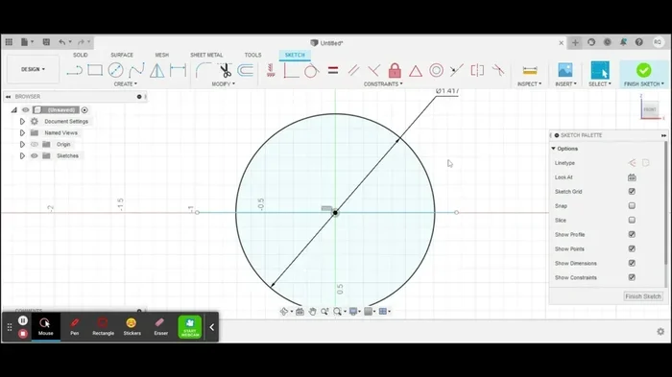Open the CONSTRAINTS dropdown menu
This screenshot has width=672, height=377.
pyautogui.click(x=383, y=84)
